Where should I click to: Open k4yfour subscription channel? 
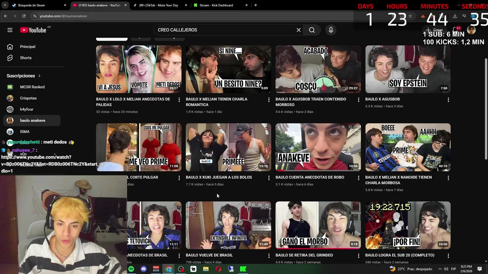32,110
